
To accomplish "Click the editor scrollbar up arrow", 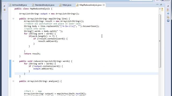I will tap(160, 9).
